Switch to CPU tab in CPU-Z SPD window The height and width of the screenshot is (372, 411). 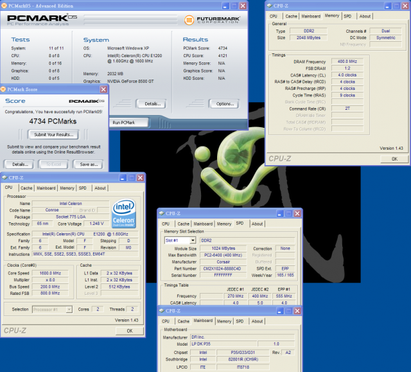[166, 224]
